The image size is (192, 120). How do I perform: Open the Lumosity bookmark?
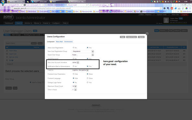pyautogui.click(x=128, y=11)
